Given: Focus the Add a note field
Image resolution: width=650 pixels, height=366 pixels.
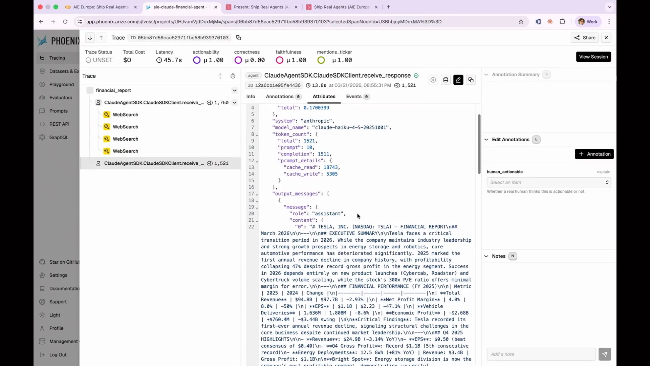Looking at the screenshot, I should (541, 354).
